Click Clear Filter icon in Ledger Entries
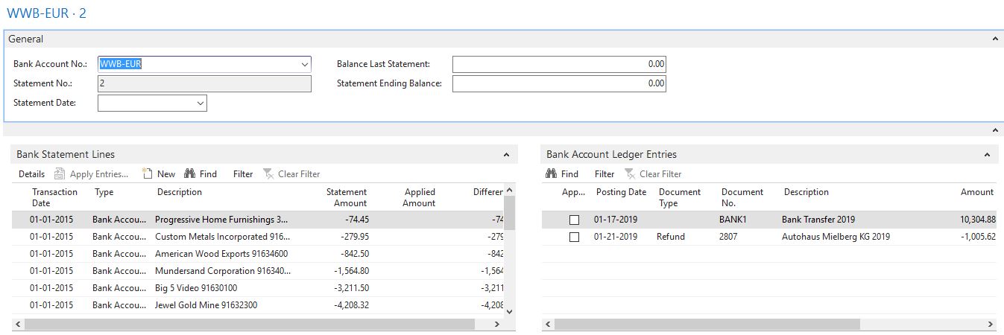 point(630,174)
